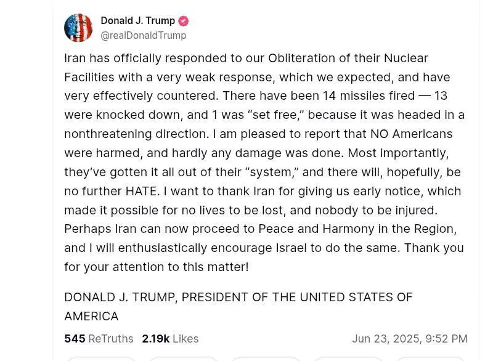Click the reply icon under the post
Viewport: 501px width, 361px height.
(101, 360)
